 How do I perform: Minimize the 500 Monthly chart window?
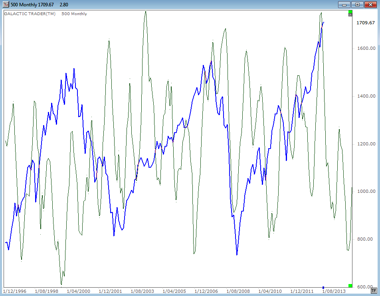click(344, 4)
